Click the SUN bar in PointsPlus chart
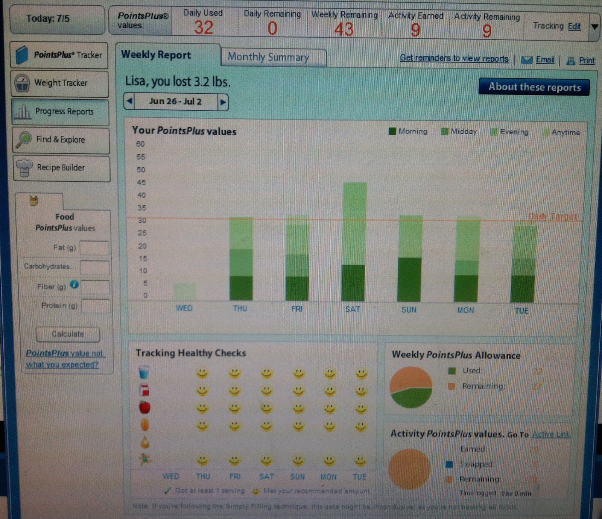The image size is (602, 519). (x=410, y=259)
